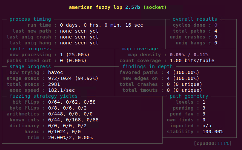Click the dictionary value '0/0, 0/0, 0/2'
The image size is (242, 150).
pos(67,126)
